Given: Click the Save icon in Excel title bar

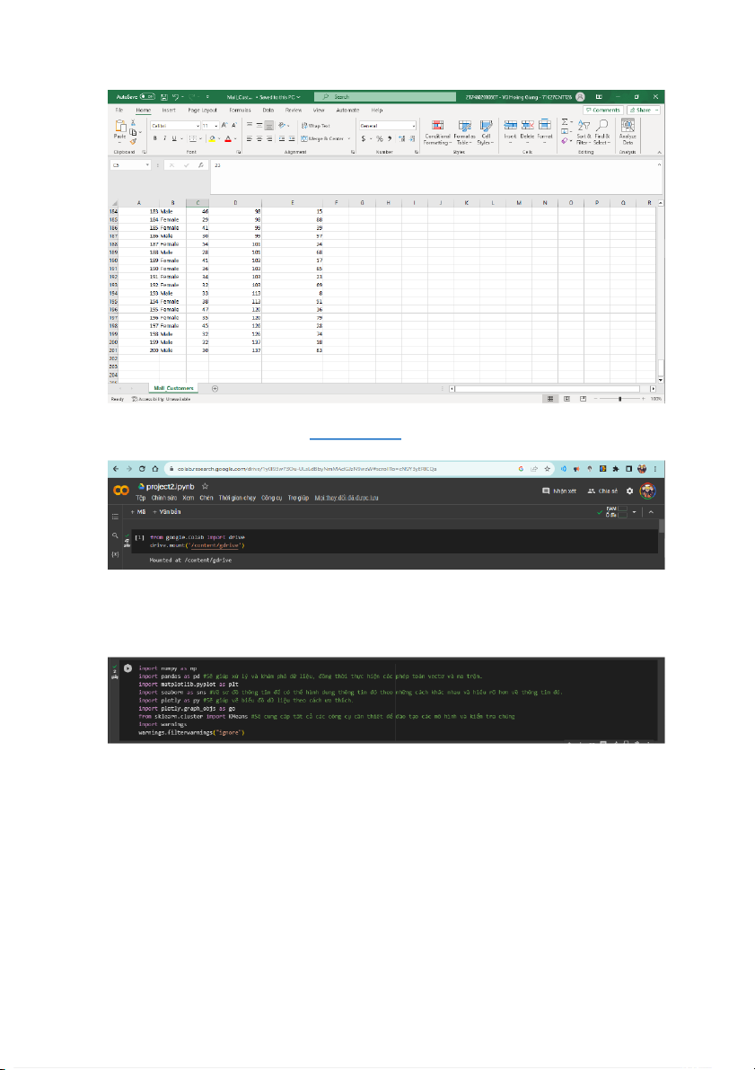Looking at the screenshot, I should click(163, 98).
